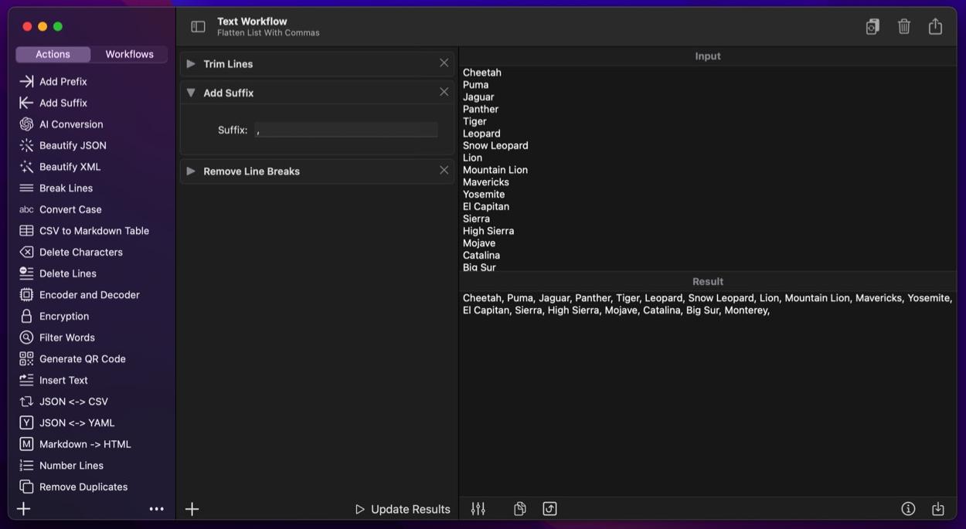Select the AI Conversion icon
Screen dimensions: 966x529
[26, 124]
